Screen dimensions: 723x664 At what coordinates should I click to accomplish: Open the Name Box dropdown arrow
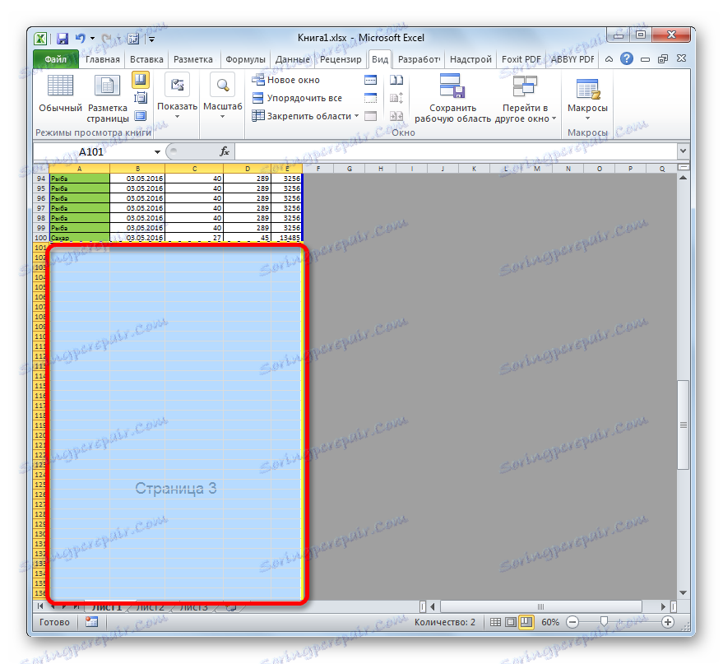coord(157,151)
